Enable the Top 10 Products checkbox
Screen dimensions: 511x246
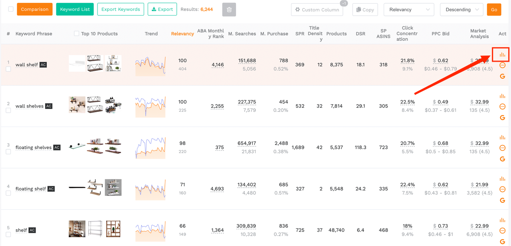tap(77, 34)
